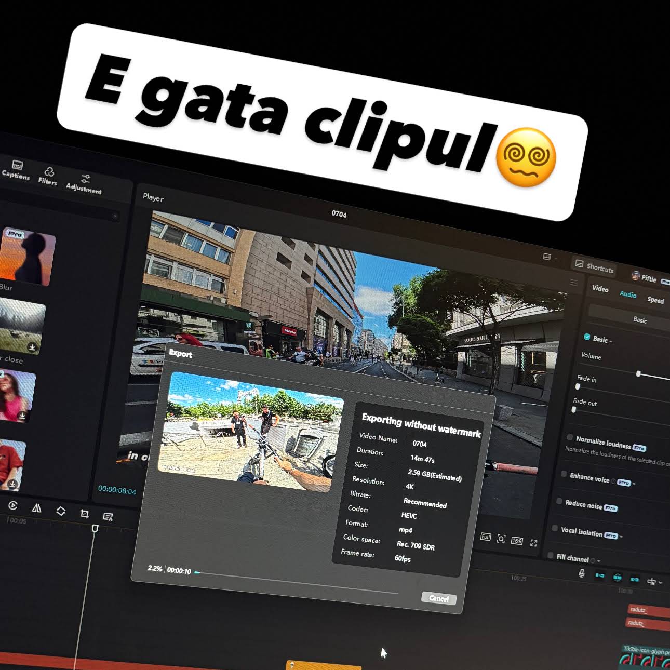Click the play-speed icon in timeline toolbar
The width and height of the screenshot is (670, 670).
click(13, 505)
